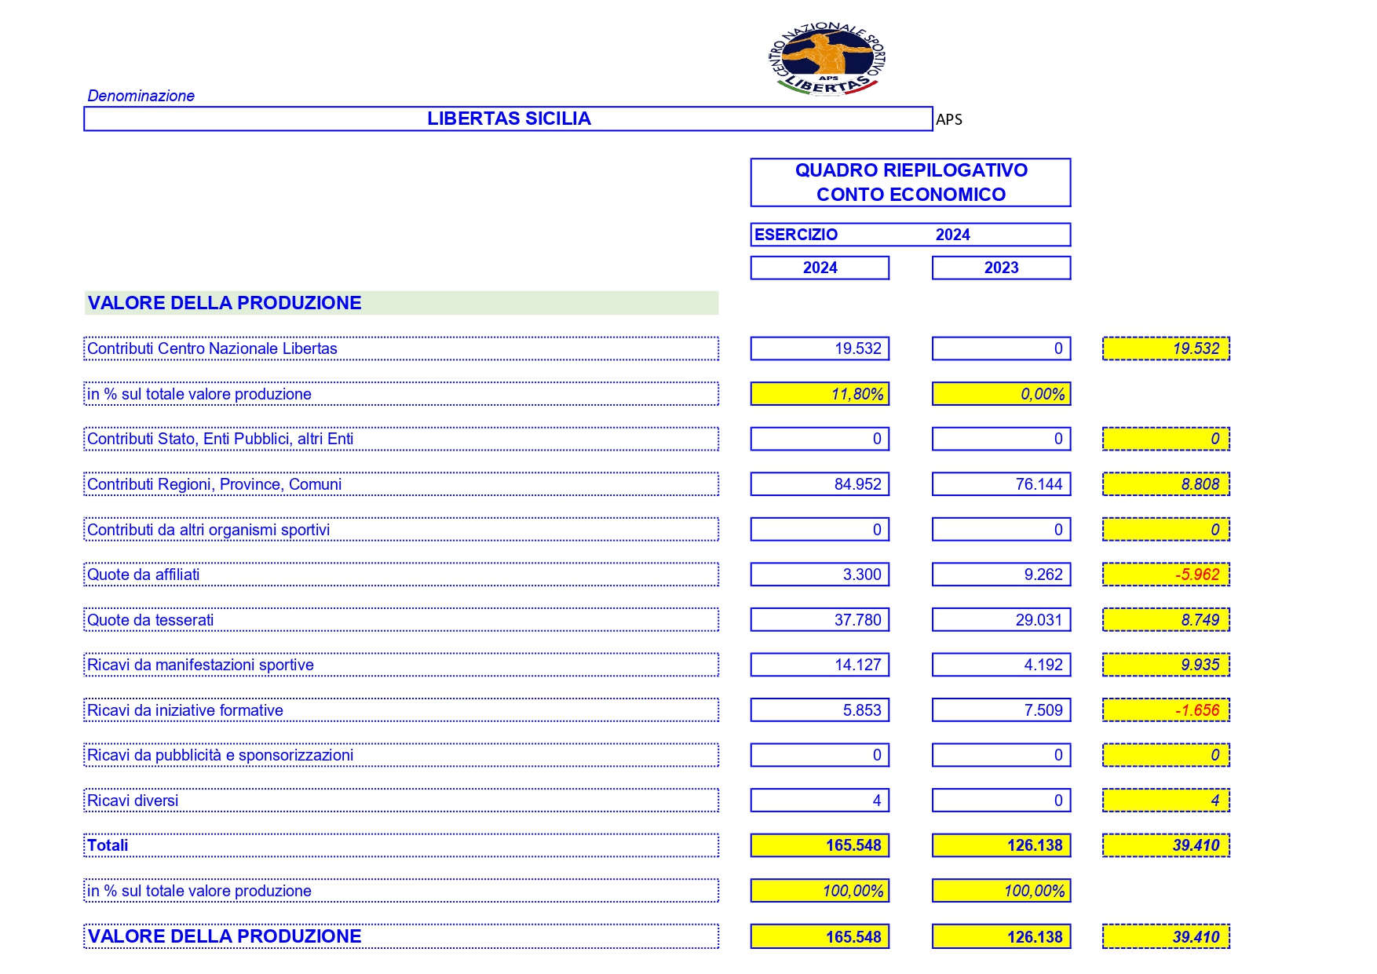Image resolution: width=1377 pixels, height=974 pixels.
Task: Select the bold Totali row label
Action: (401, 845)
